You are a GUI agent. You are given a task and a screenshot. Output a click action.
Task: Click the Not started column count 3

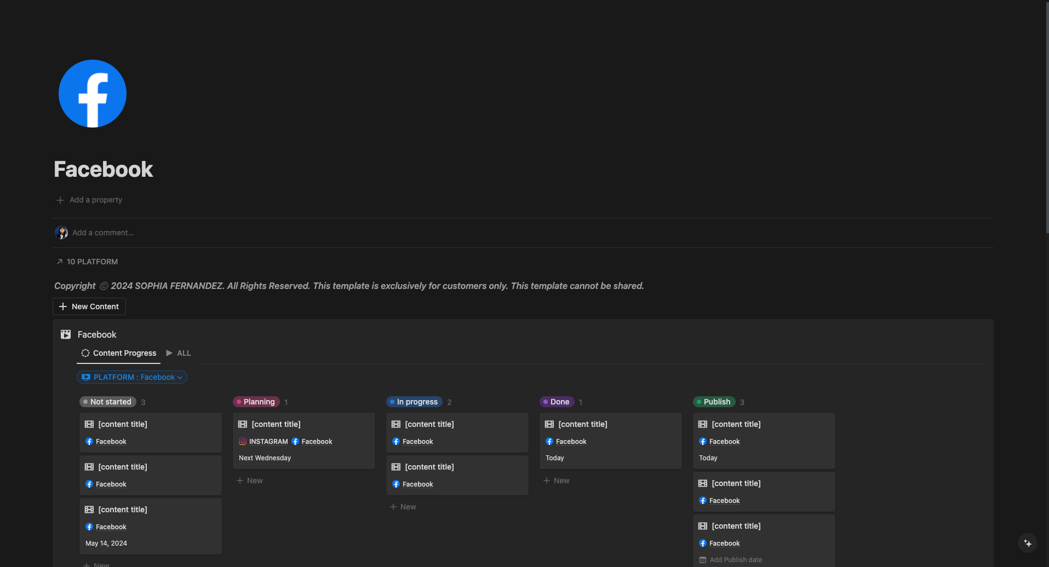click(x=144, y=402)
